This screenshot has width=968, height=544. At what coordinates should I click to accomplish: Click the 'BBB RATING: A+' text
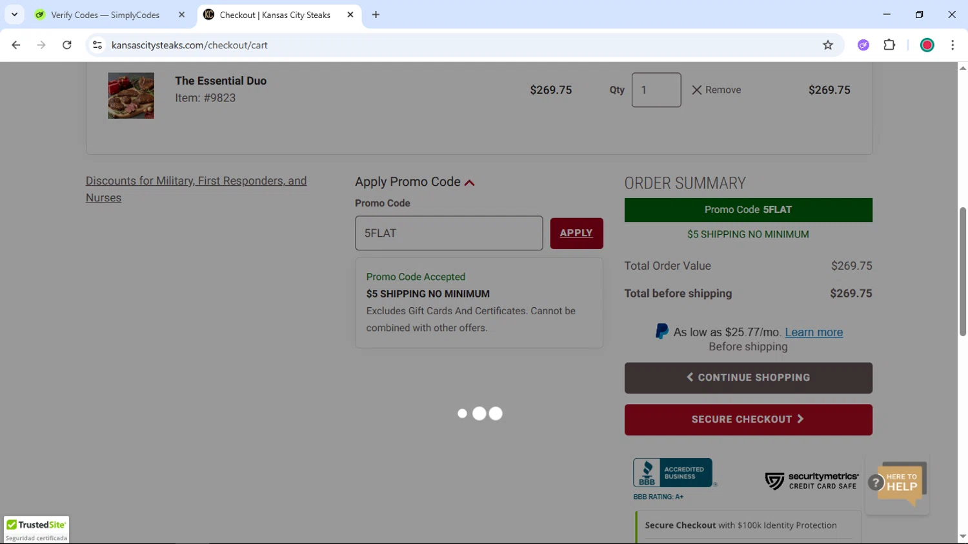(x=658, y=497)
